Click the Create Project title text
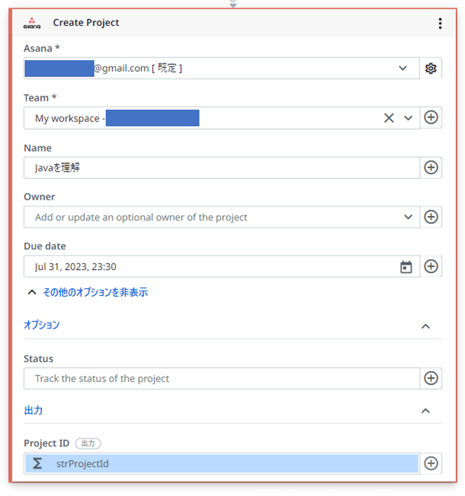Viewport: 465px width, 496px height. (86, 23)
